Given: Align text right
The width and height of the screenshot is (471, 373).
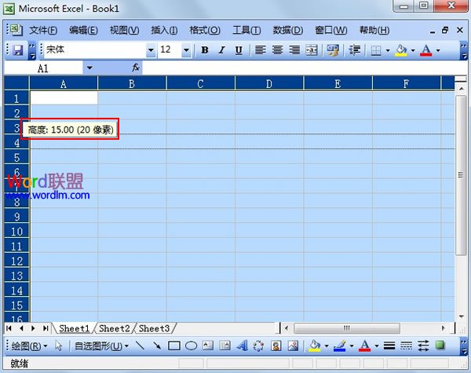Looking at the screenshot, I should point(294,50).
